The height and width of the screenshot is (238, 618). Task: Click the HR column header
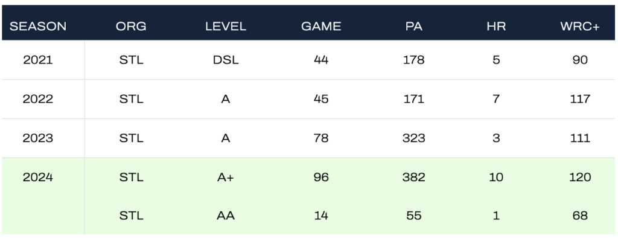pos(496,27)
